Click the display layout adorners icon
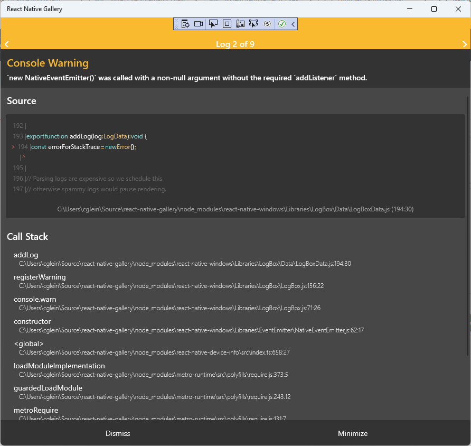 (x=227, y=24)
